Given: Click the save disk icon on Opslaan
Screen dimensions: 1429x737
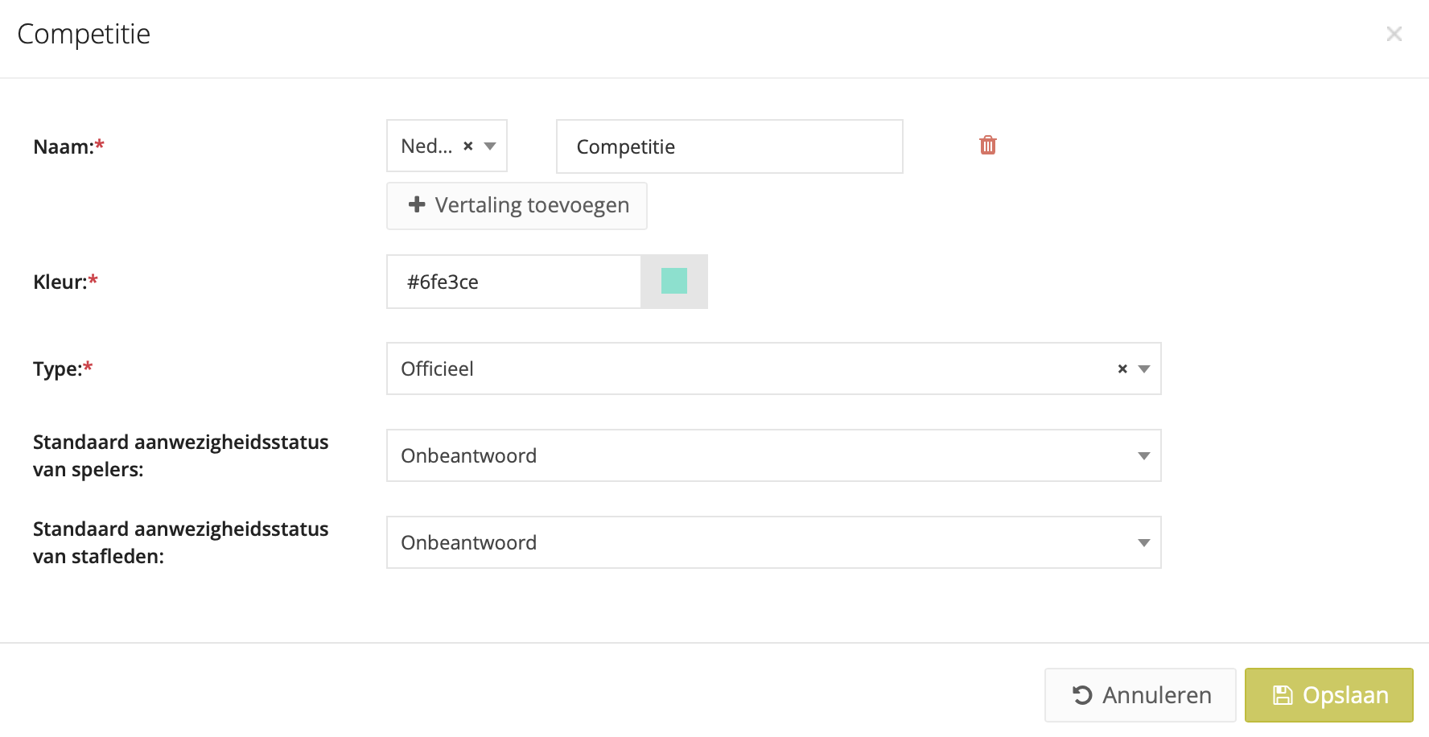Looking at the screenshot, I should [1283, 695].
